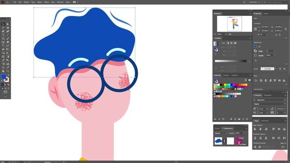This screenshot has width=290, height=163.
Task: Open blend mode Normal dropdown
Action: coord(221,133)
